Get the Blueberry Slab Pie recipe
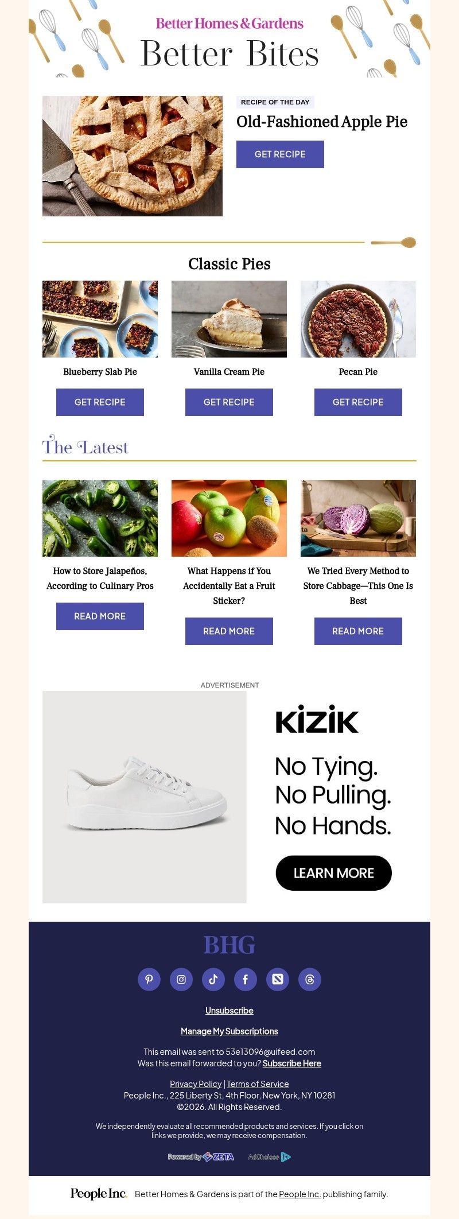Viewport: 459px width, 1219px height. click(x=99, y=402)
